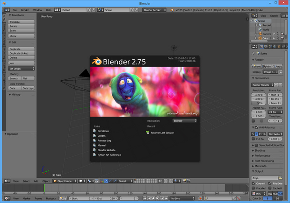Toggle Cube visibility eye in outliner
The width and height of the screenshot is (290, 203).
coord(274,38)
